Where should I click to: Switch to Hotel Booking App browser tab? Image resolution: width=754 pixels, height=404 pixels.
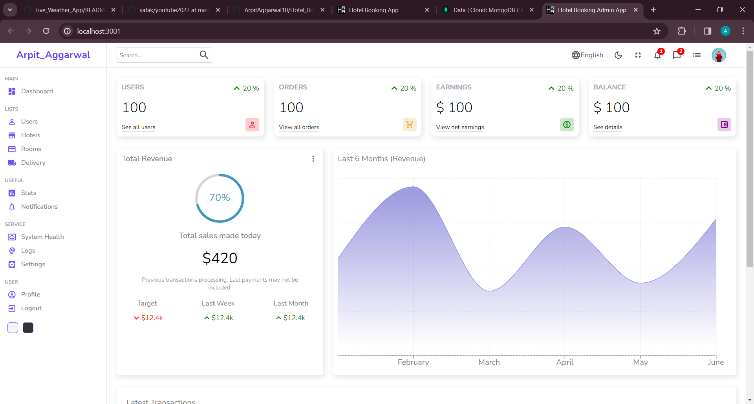(x=383, y=10)
